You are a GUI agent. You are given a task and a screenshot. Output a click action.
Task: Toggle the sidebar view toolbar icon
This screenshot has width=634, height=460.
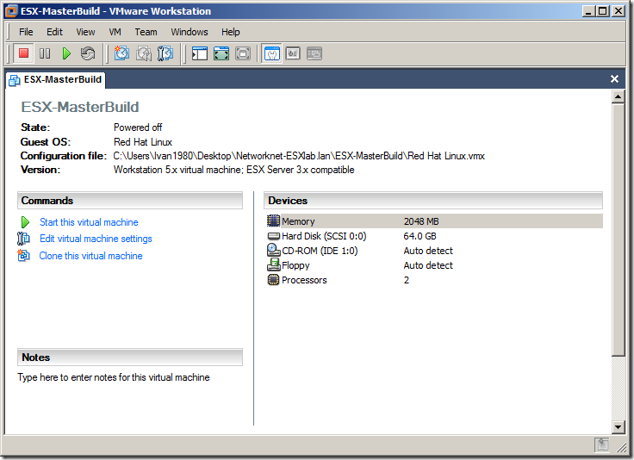pyautogui.click(x=199, y=53)
